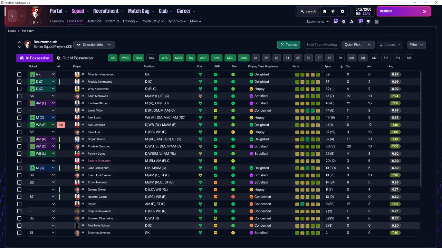The image size is (442, 248).
Task: Open the Selection Info dropdown
Action: click(94, 45)
